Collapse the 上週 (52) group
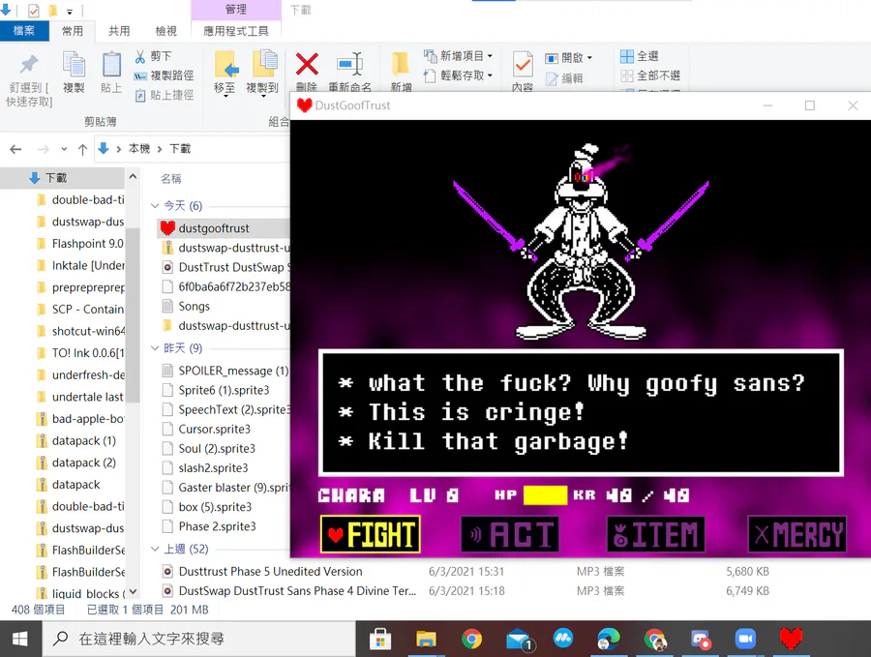Screen dimensions: 871x657 (x=155, y=549)
